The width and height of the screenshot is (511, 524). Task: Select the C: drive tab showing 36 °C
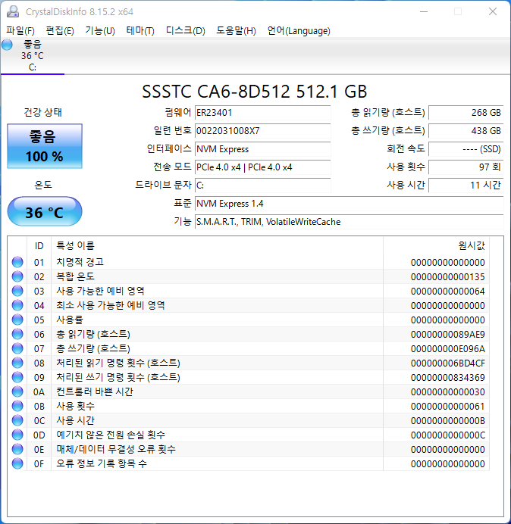point(33,56)
